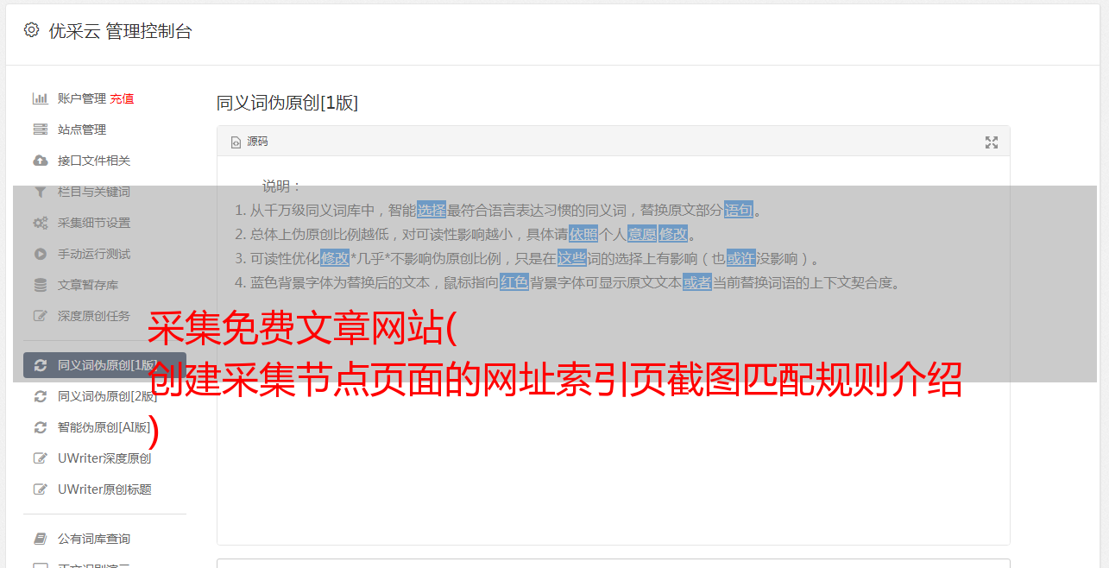
Task: Click the 接口文件相关 cloud upload icon
Action: coord(40,161)
